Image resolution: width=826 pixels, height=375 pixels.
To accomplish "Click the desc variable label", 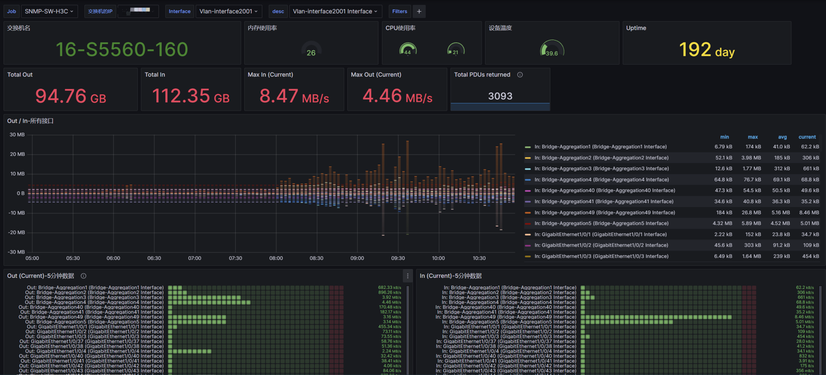I will click(278, 11).
